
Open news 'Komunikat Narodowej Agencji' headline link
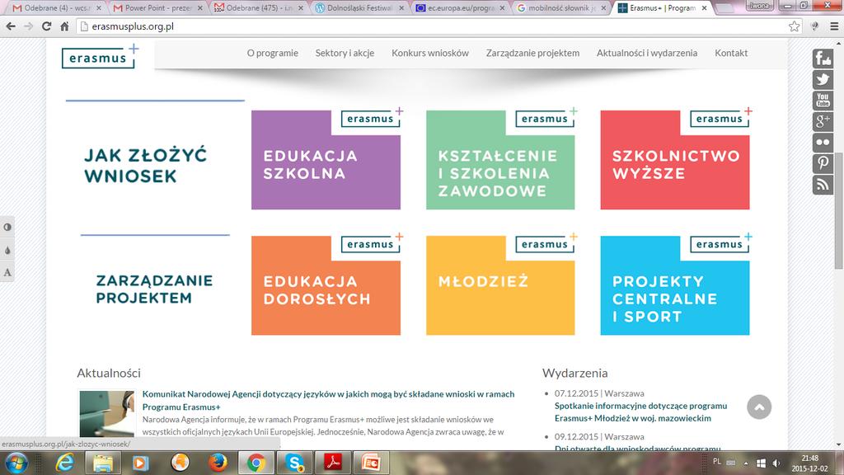coord(328,400)
